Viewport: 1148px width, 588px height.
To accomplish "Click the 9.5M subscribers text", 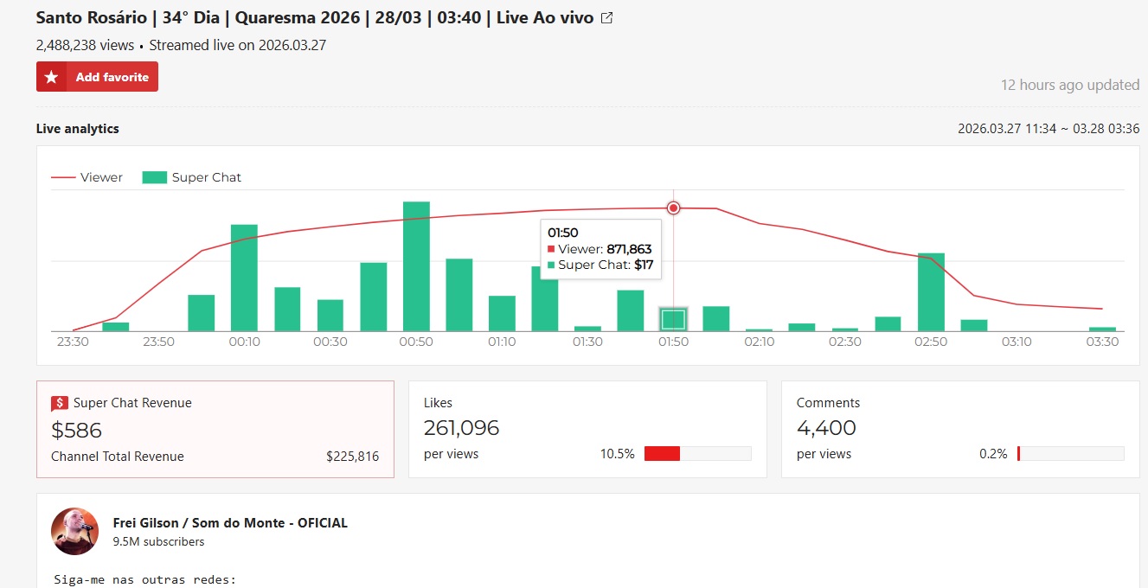I will [158, 542].
